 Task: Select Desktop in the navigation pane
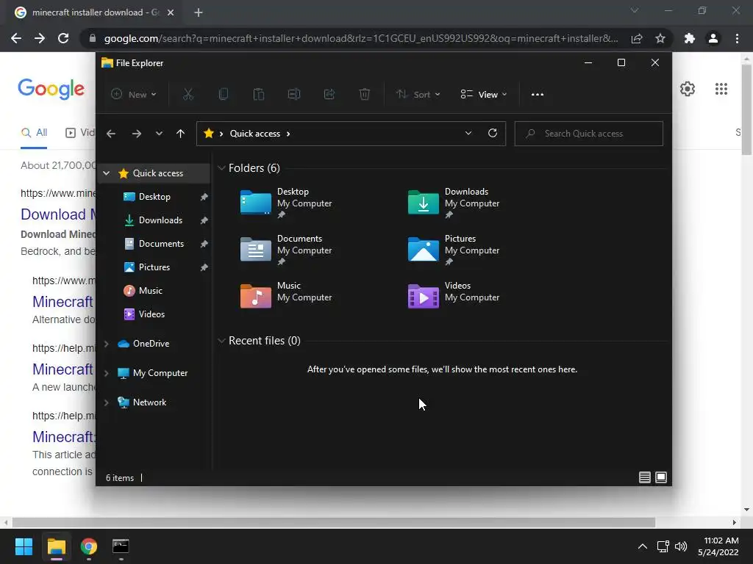click(154, 197)
